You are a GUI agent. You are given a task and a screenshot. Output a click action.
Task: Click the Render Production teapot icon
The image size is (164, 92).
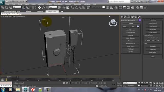[x=145, y=8]
